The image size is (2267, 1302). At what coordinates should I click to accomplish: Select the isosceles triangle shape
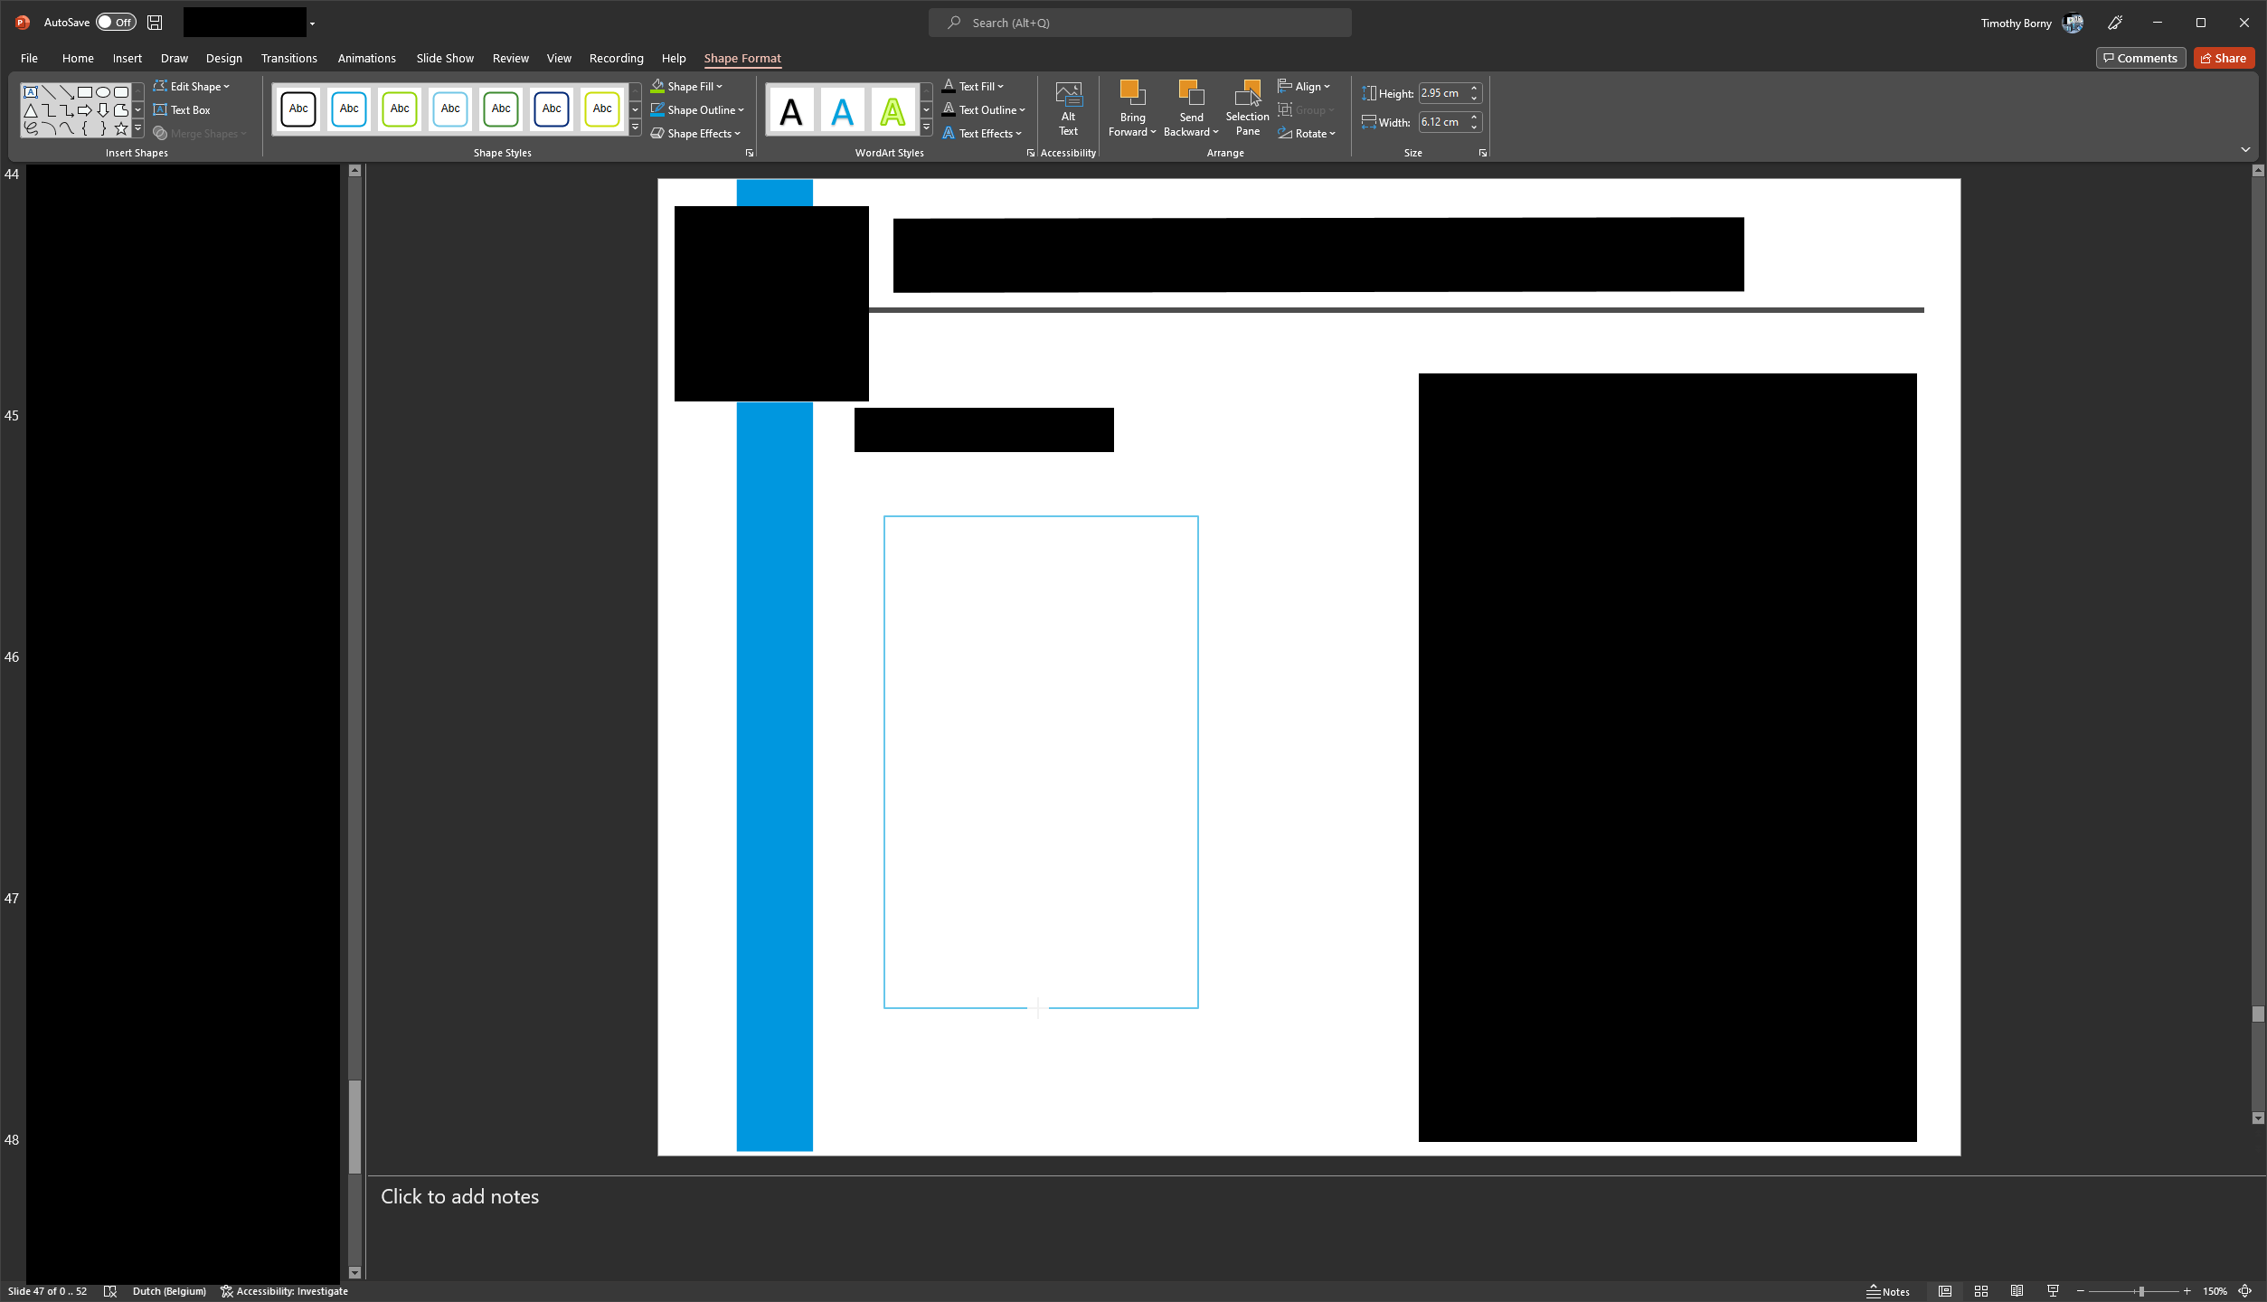coord(31,110)
